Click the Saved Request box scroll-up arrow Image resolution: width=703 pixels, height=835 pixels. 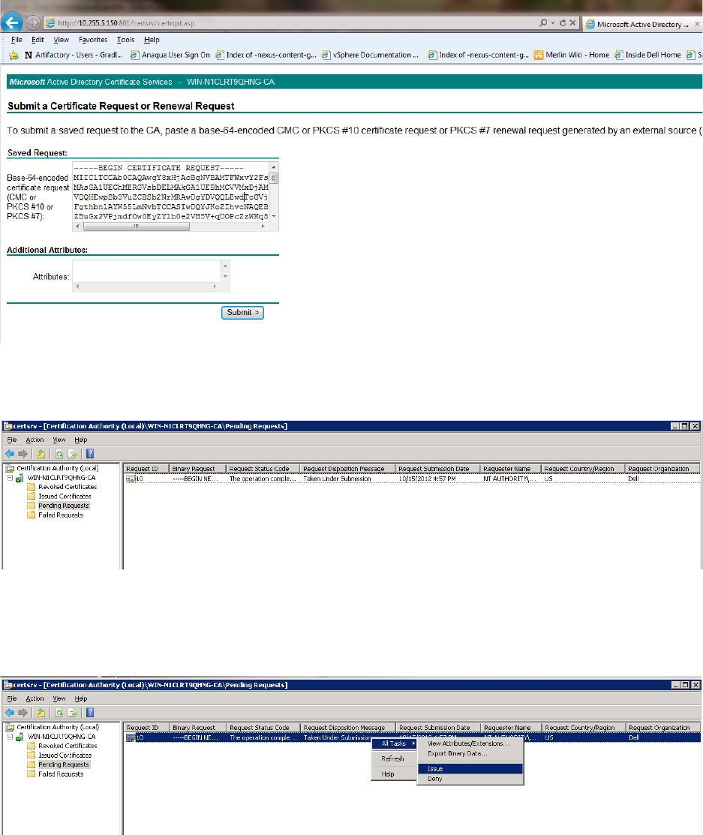(x=274, y=167)
